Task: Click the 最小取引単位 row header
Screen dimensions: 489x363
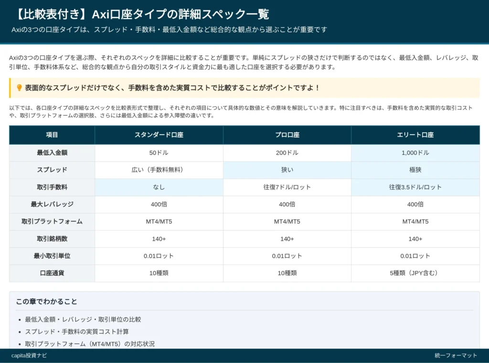Action: (52, 256)
